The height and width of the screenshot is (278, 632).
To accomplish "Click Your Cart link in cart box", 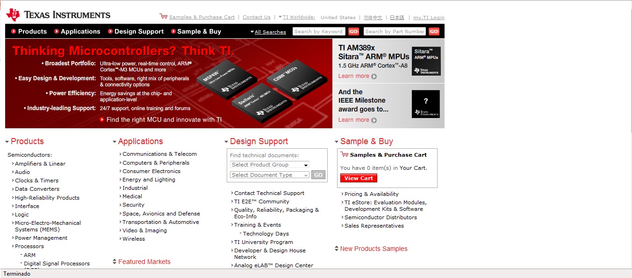I will [x=413, y=168].
